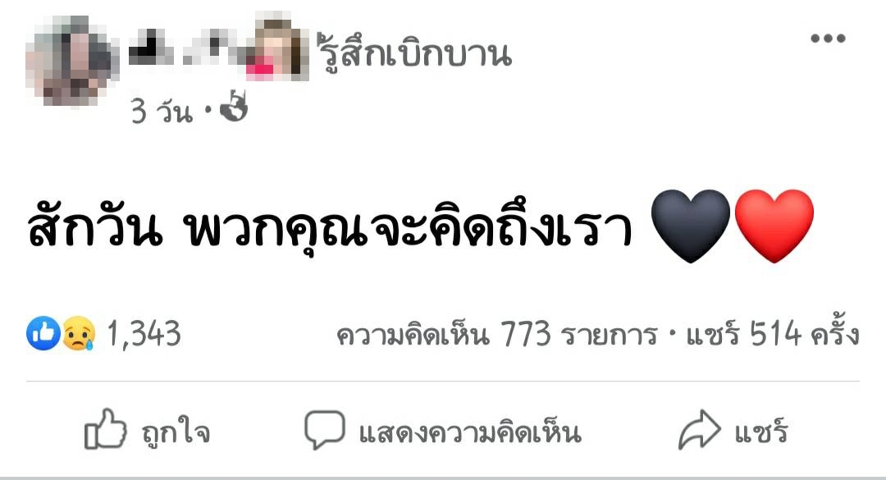The image size is (886, 480).
Task: Like the post with ถูกใจ
Action: (176, 432)
